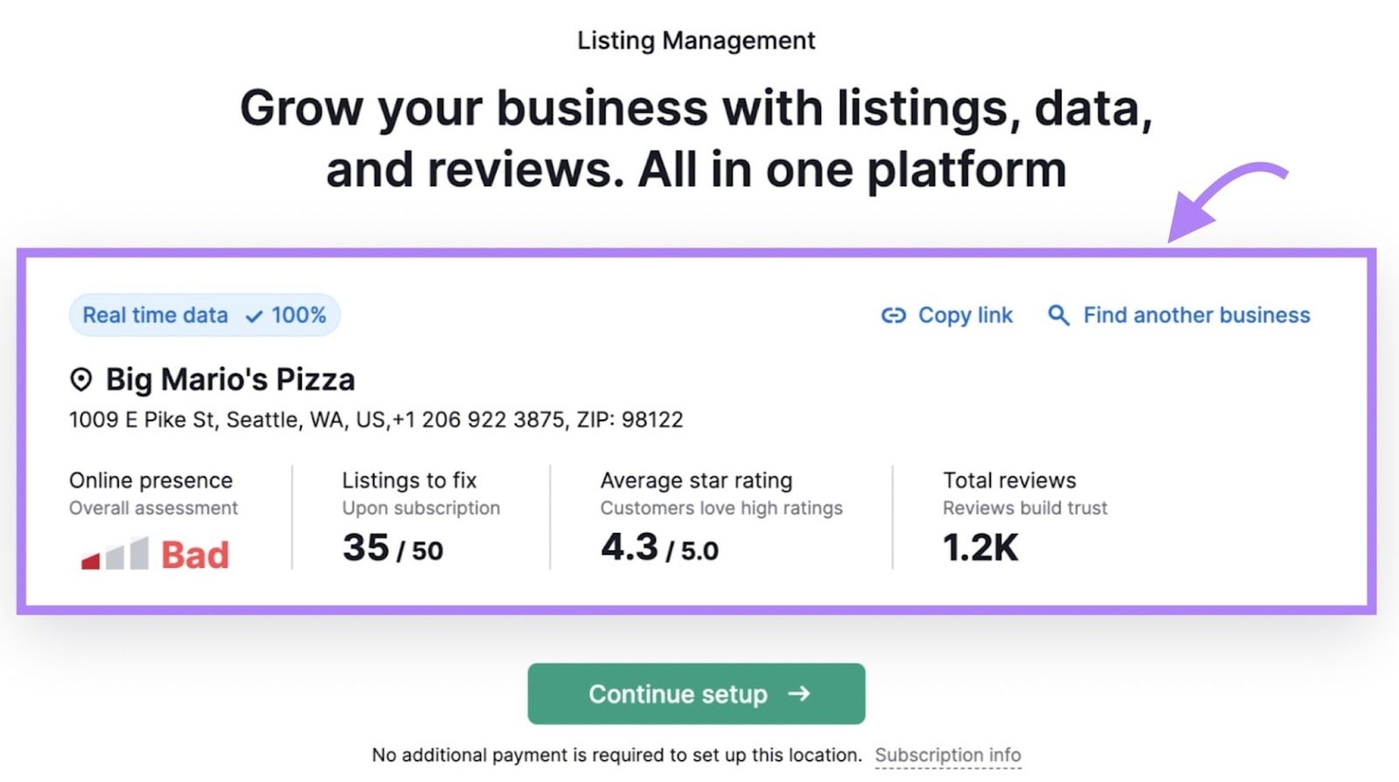Click the red Bad assessment label
This screenshot has height=782, width=1399.
click(x=195, y=556)
